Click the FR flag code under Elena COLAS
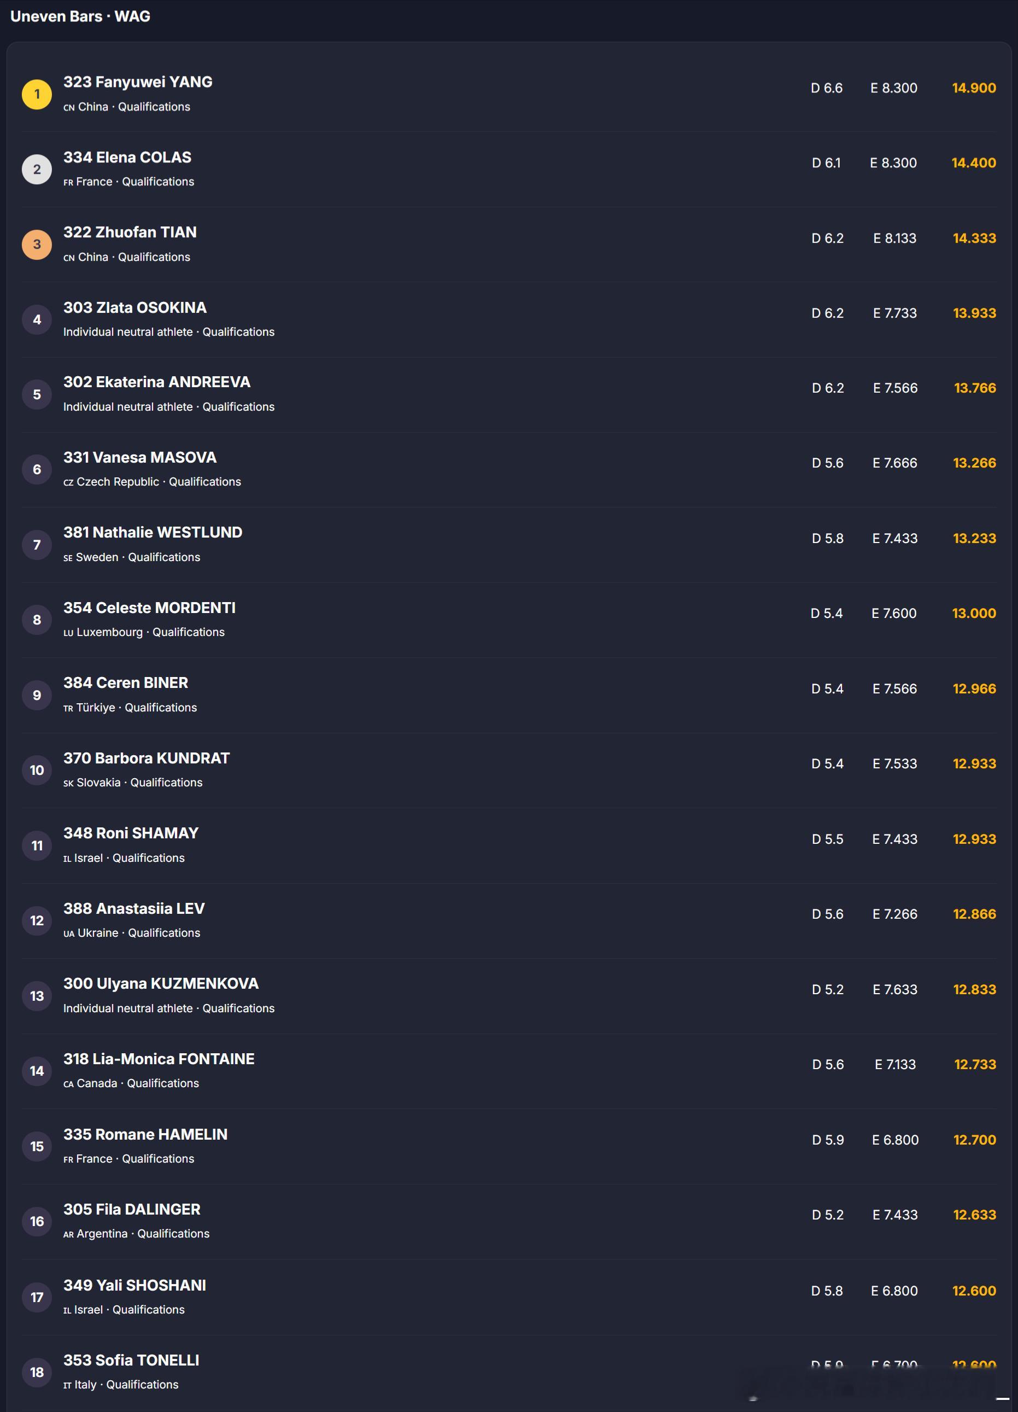 point(68,183)
